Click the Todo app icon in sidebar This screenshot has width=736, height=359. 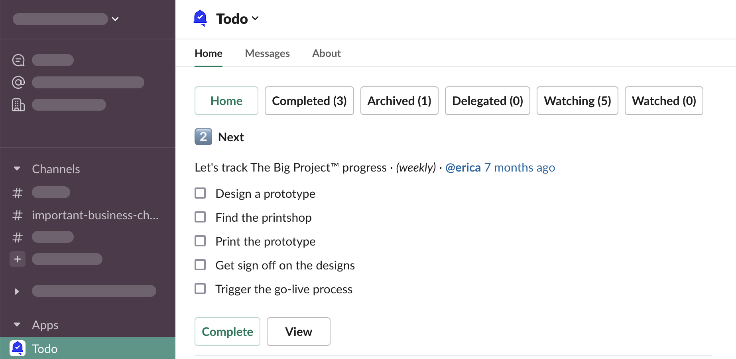(x=18, y=348)
